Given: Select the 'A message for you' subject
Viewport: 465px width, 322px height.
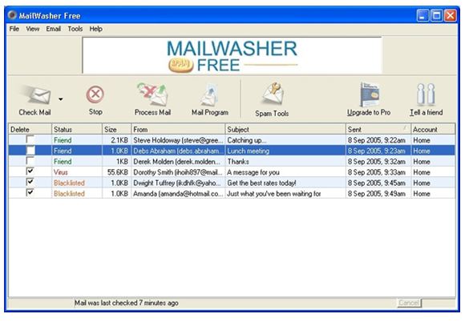Looking at the screenshot, I should point(253,172).
